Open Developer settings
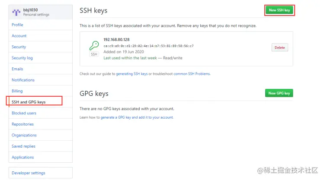 pyautogui.click(x=28, y=173)
